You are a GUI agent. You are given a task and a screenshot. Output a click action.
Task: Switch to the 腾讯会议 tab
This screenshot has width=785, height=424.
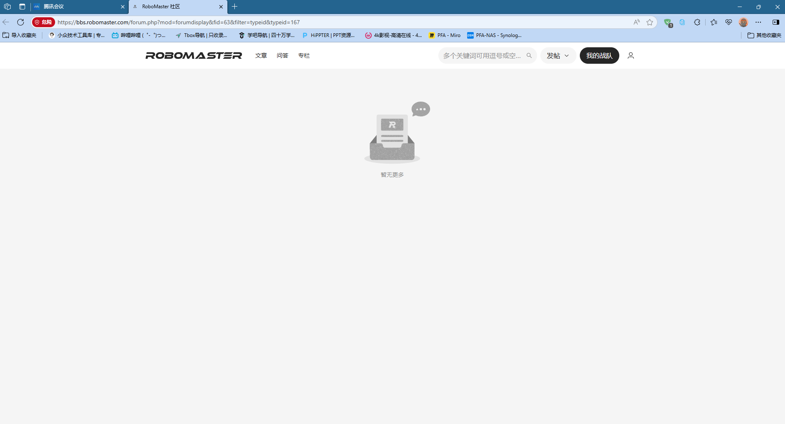coord(78,7)
